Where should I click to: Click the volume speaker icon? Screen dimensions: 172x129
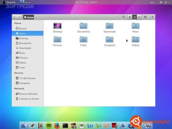[161, 2]
